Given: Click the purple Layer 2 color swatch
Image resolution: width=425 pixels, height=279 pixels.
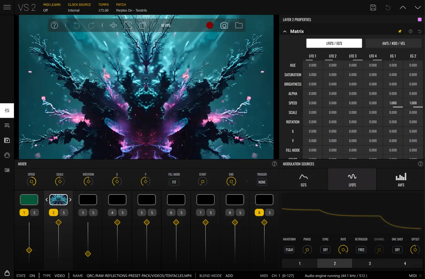Looking at the screenshot, I should point(419,19).
